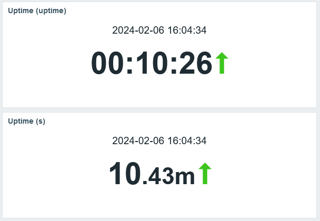Viewport: 320px width, 221px height.
Task: Click the "Uptime (uptime)" widget title
Action: tap(37, 11)
